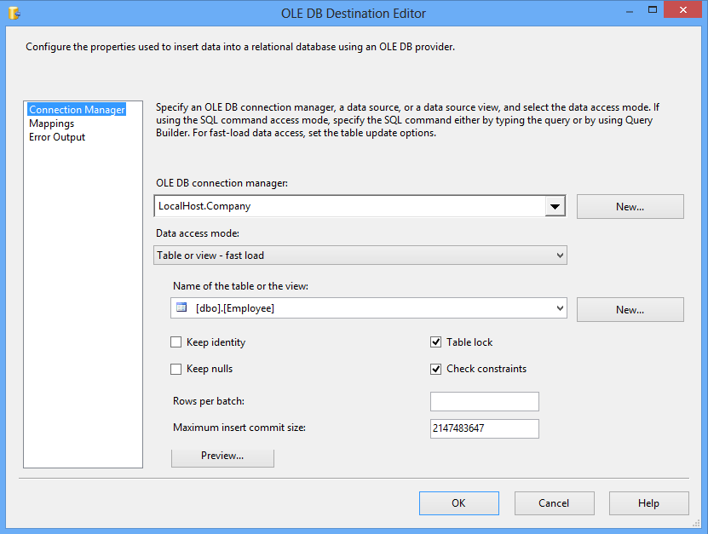Focus the Rows per batch field
The image size is (708, 534).
click(485, 402)
